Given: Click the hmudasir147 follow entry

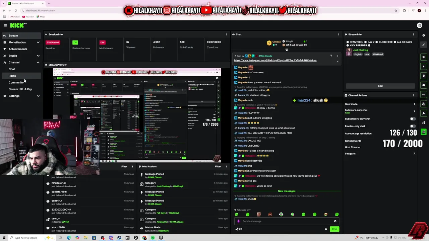Looking at the screenshot, I should (x=90, y=184).
